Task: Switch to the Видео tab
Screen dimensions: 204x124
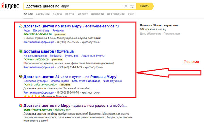Action: pos(57,14)
